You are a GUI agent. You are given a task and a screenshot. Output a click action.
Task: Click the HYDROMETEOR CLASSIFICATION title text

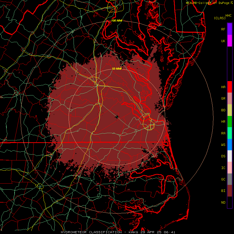91,232
